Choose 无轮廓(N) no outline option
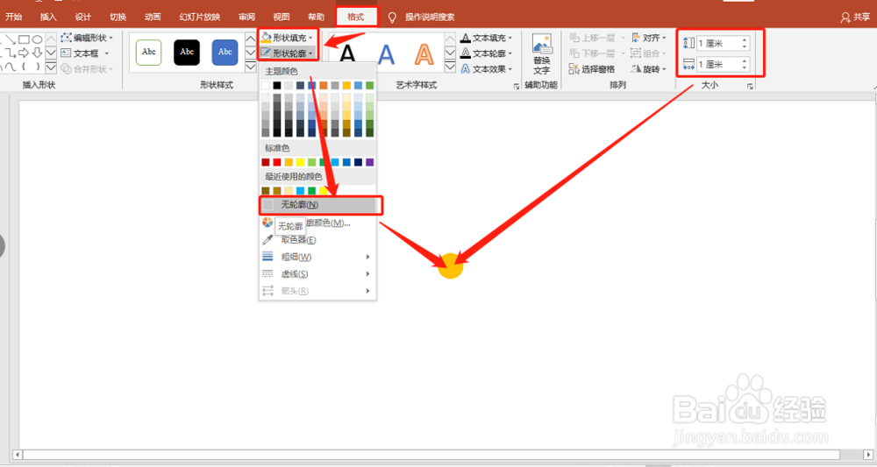877x467 pixels. (x=320, y=205)
